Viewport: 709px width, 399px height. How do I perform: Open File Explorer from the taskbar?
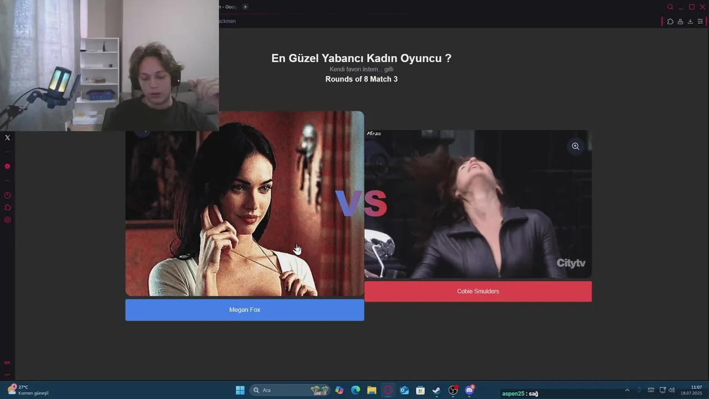coord(372,390)
